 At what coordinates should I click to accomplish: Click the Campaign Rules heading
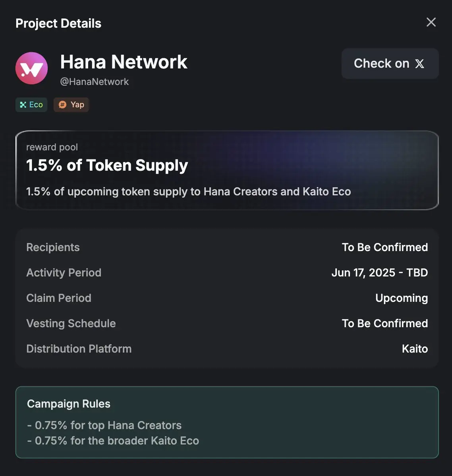[x=69, y=404]
